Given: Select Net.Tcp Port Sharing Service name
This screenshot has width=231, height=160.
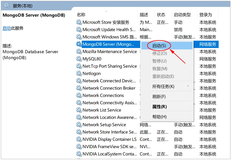Looking at the screenshot, I should coord(109,66).
